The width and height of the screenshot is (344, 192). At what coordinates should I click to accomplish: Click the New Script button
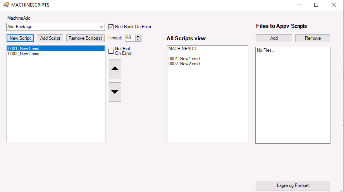click(x=20, y=38)
